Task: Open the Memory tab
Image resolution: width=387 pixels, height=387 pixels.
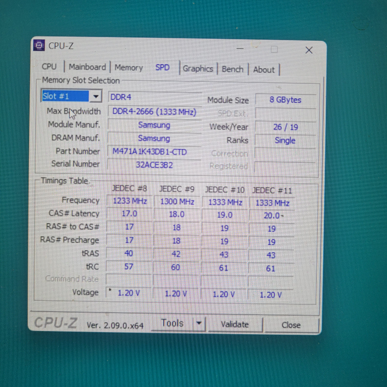Action: click(128, 68)
